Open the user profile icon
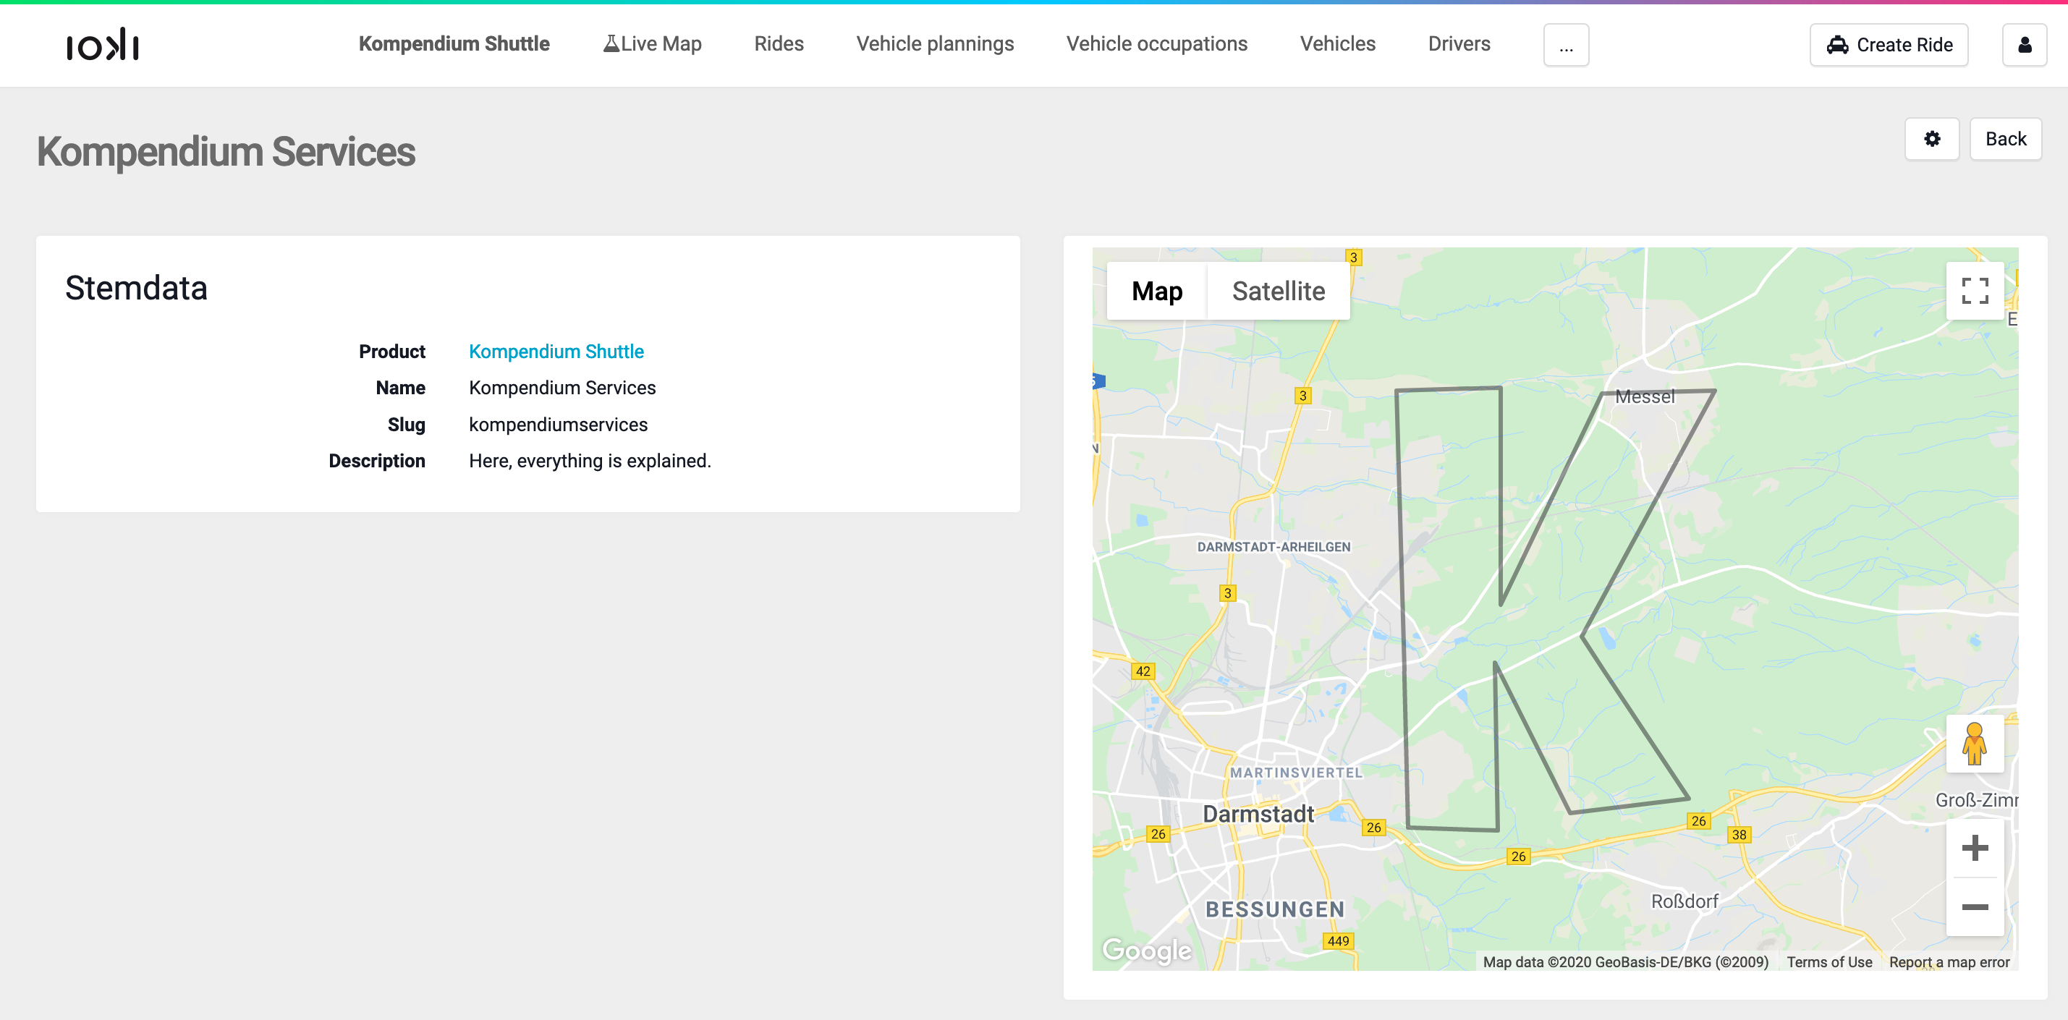This screenshot has width=2068, height=1020. tap(2024, 45)
